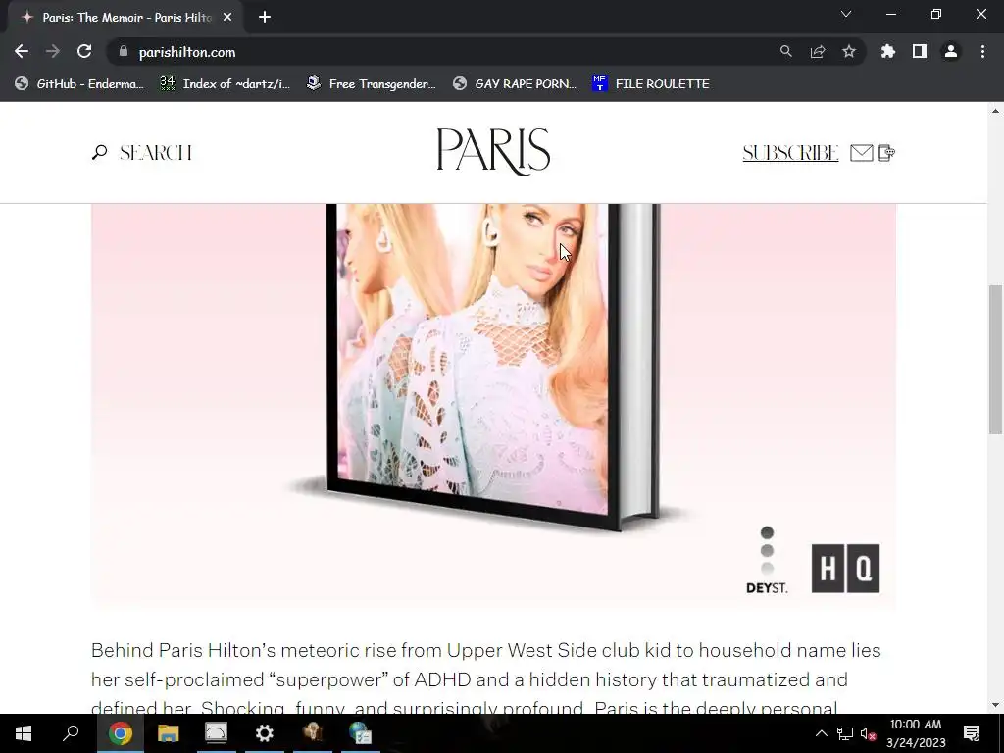Viewport: 1004px width, 753px height.
Task: Click the scrollbar up arrow
Action: point(996,111)
